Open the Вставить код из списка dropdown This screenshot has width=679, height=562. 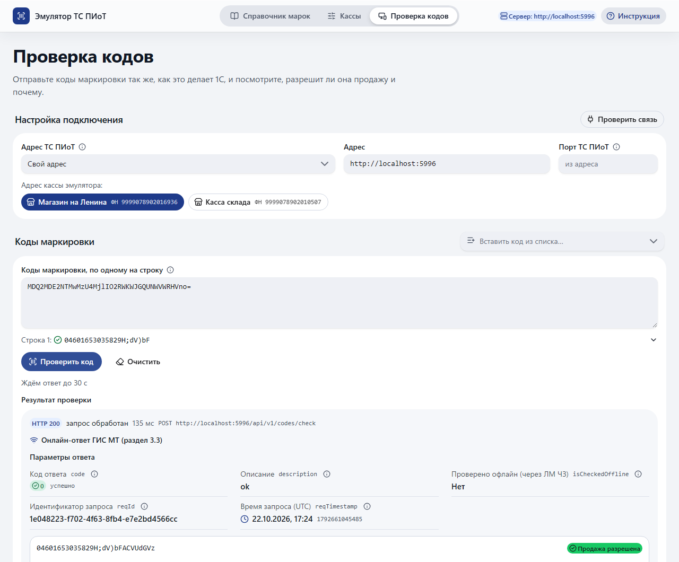[x=562, y=241]
